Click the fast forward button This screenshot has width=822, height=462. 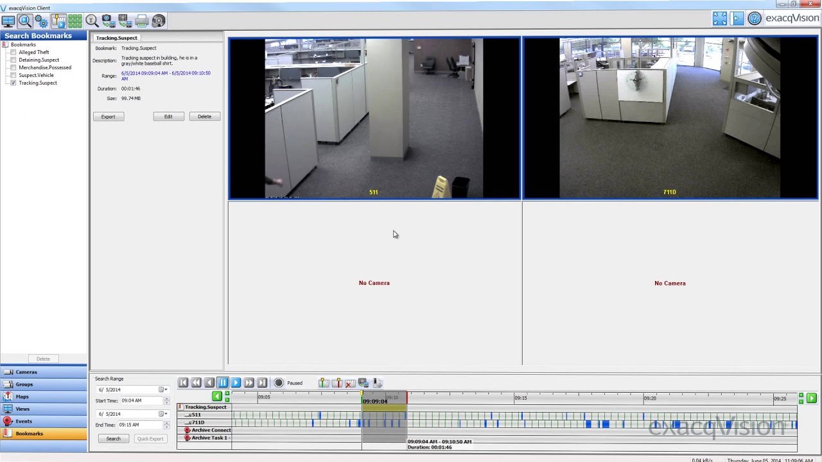coord(249,382)
